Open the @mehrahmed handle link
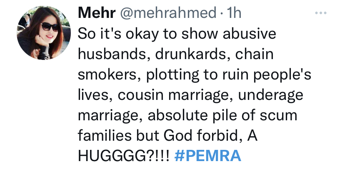Image resolution: width=345 pixels, height=169 pixels. [168, 13]
